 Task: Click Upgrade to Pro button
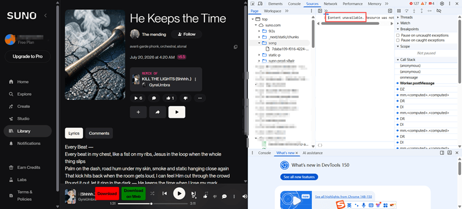27,57
